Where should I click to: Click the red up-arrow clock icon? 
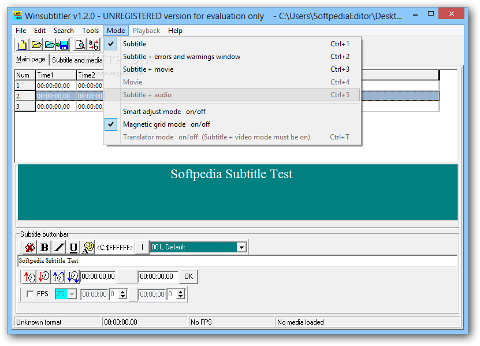pos(29,277)
